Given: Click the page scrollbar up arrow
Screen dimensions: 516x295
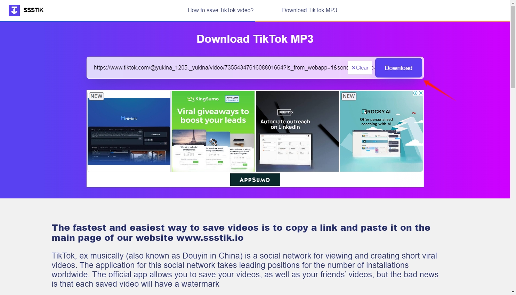Looking at the screenshot, I should coord(513,3).
